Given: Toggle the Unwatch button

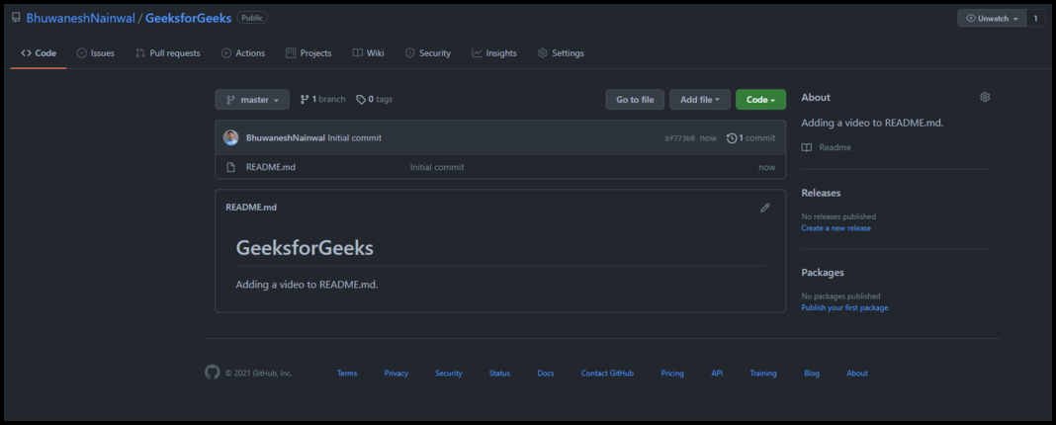Looking at the screenshot, I should (x=992, y=19).
